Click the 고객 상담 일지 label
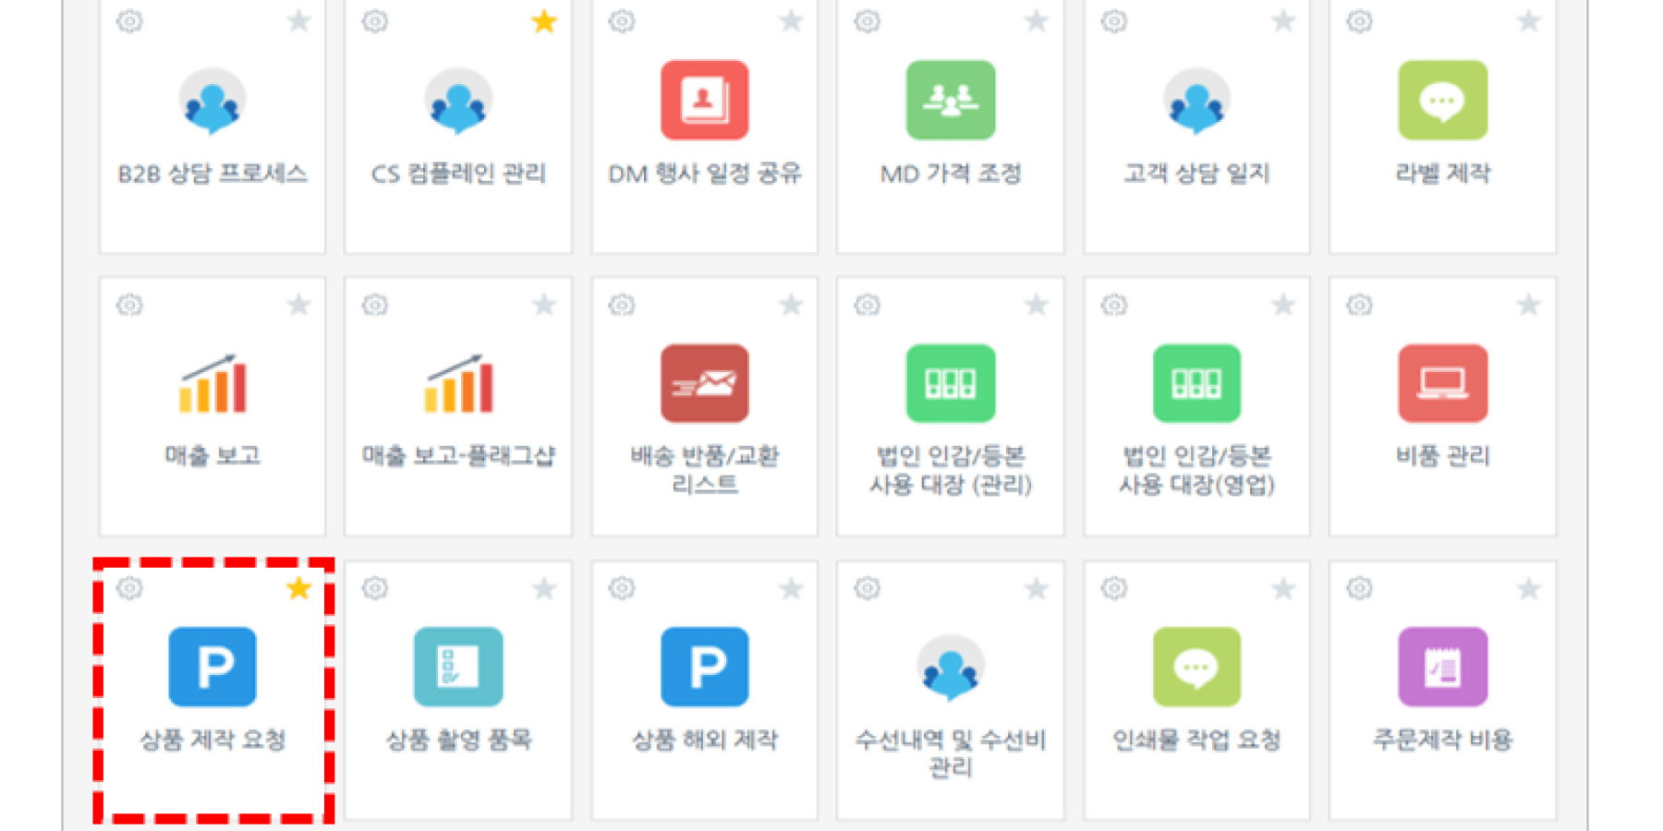Screen dimensions: 1663x831 [x=1196, y=173]
